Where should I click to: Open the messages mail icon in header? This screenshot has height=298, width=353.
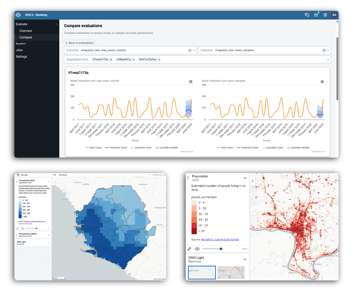(x=316, y=15)
